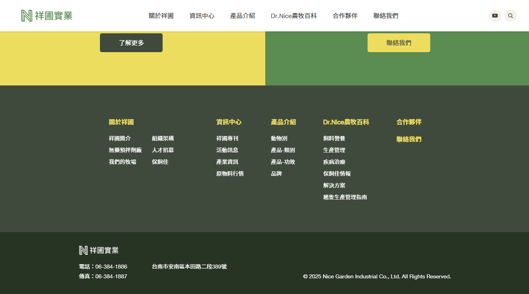Go to 無藥預拌劑廠 footer link
The width and height of the screenshot is (529, 294).
pyautogui.click(x=125, y=150)
